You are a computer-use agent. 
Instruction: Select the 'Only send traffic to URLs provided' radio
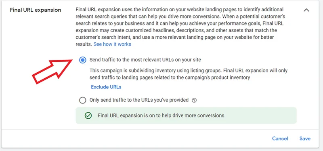83,100
